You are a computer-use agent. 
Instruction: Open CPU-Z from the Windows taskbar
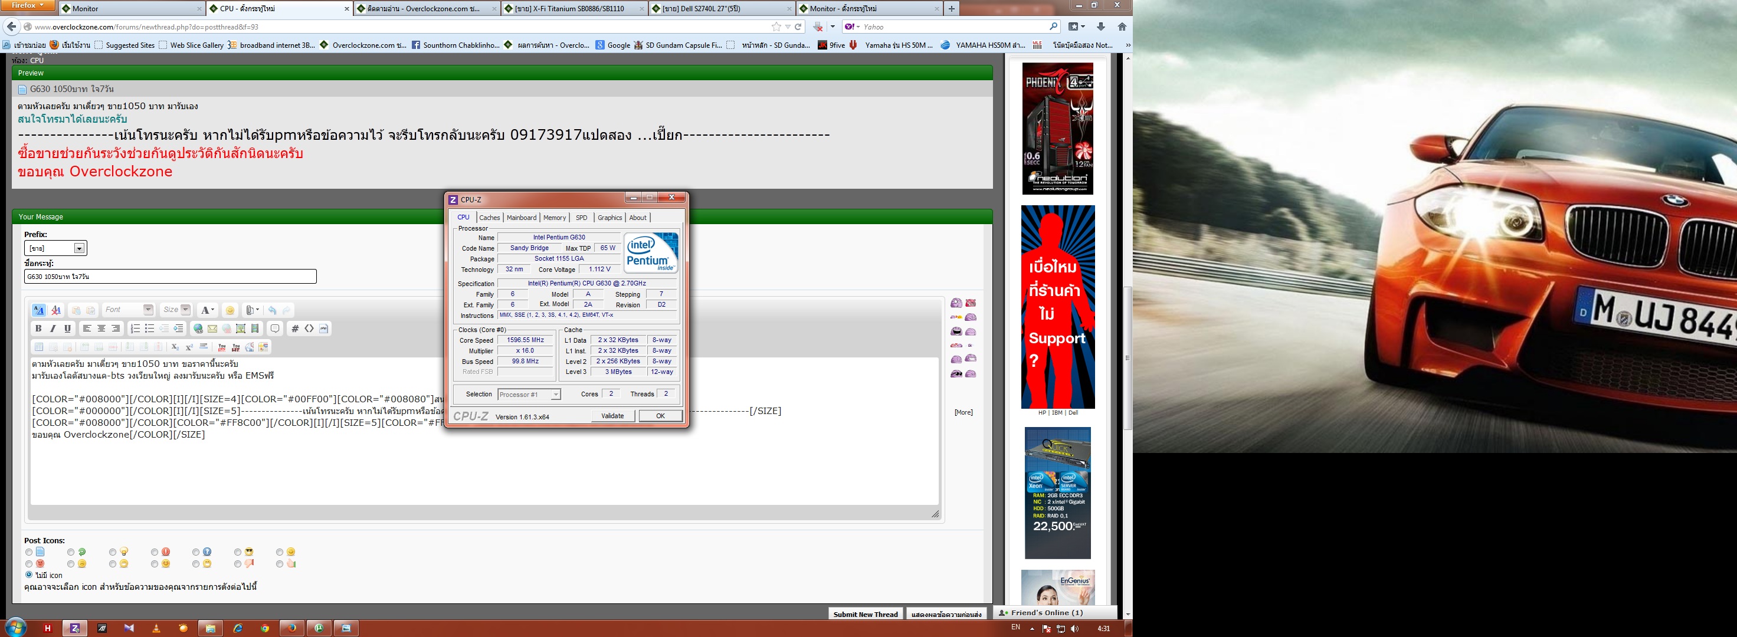(75, 628)
